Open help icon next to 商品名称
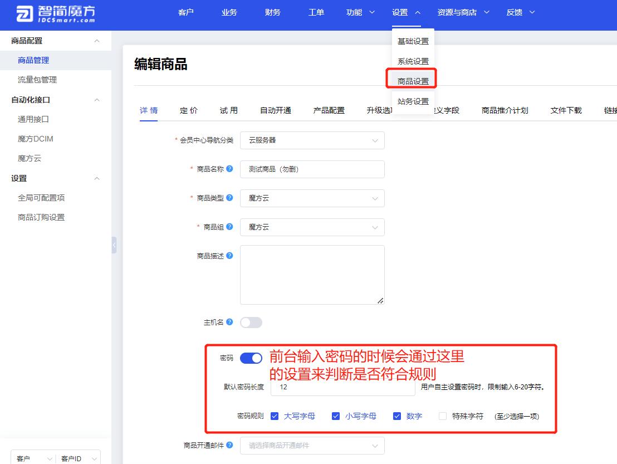 [x=230, y=169]
